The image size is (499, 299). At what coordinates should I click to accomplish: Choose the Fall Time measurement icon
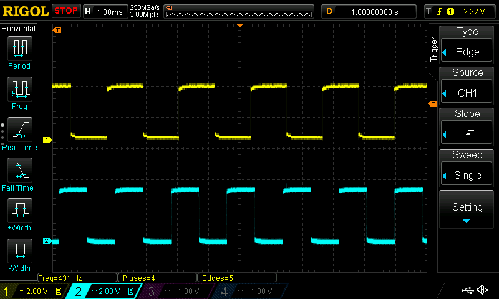click(x=19, y=170)
